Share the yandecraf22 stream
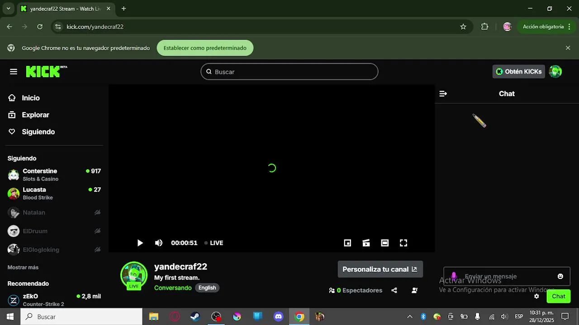The width and height of the screenshot is (579, 325). pyautogui.click(x=394, y=290)
